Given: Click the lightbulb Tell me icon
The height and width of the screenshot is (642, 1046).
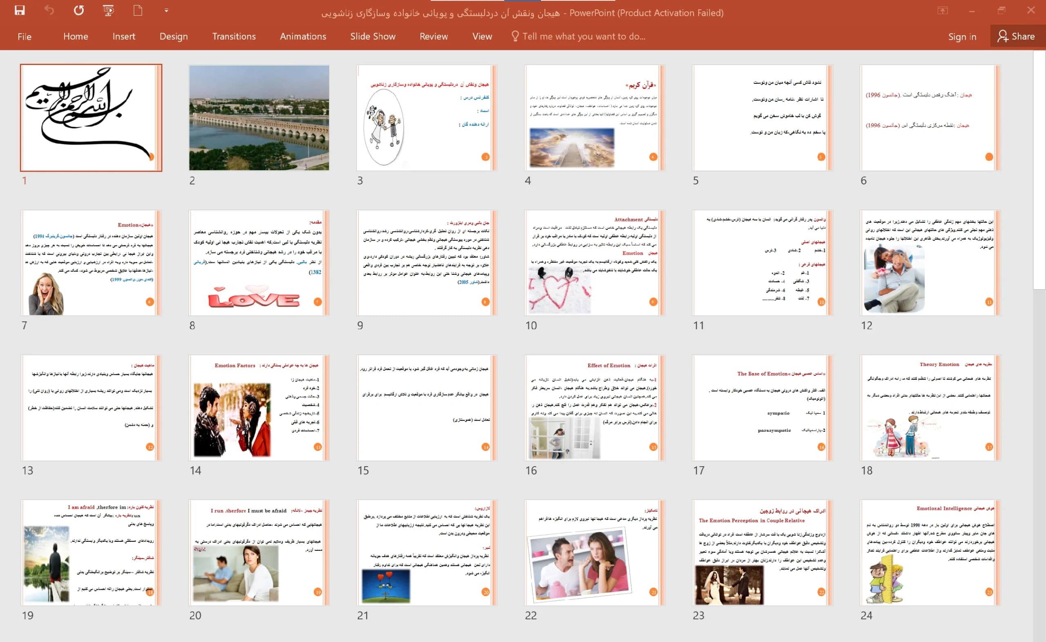Looking at the screenshot, I should (515, 36).
